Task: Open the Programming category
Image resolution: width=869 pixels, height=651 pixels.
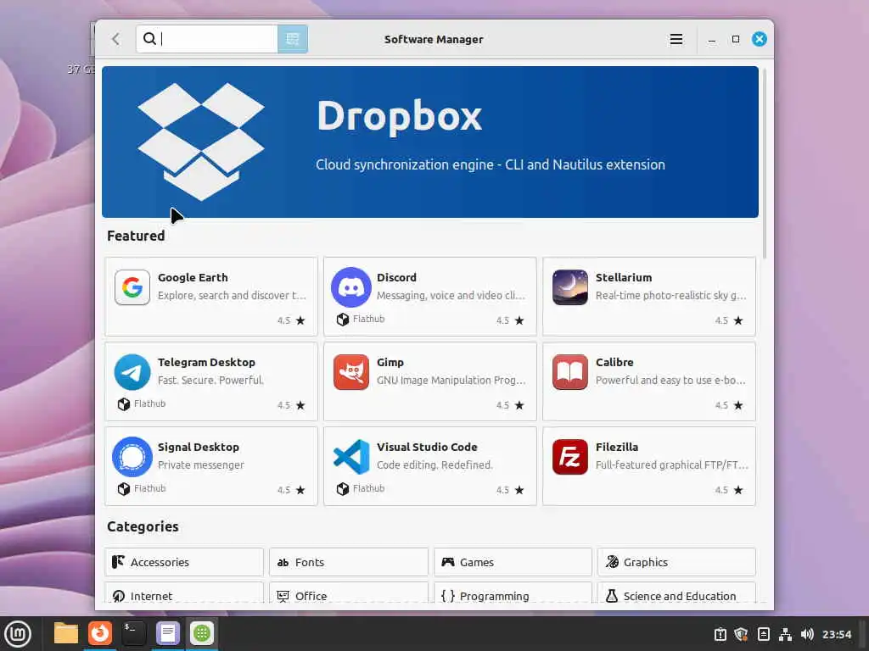Action: (513, 593)
